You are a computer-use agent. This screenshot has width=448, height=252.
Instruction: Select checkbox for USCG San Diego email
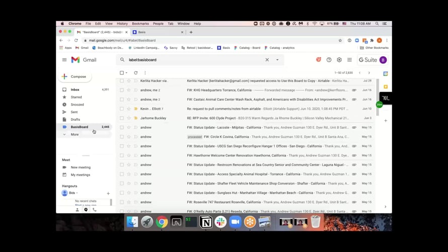coord(122,146)
